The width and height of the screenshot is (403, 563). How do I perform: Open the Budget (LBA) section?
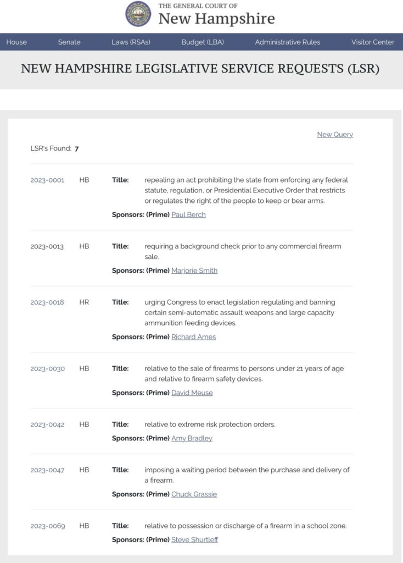click(203, 42)
